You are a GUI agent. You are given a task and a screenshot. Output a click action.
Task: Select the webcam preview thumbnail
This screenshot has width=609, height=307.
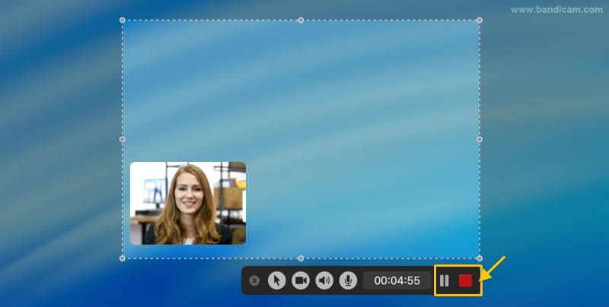188,203
